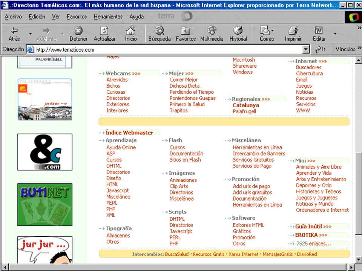Open the Palafrugell town photo banner
Viewport: 362px width, 271px height.
point(45,99)
